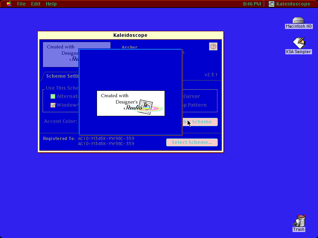Open the Help menu

tap(51, 4)
